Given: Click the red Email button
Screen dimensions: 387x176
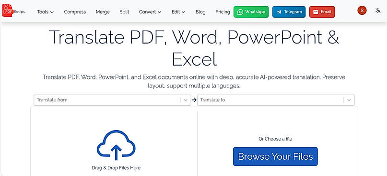Looking at the screenshot, I should coord(322,12).
